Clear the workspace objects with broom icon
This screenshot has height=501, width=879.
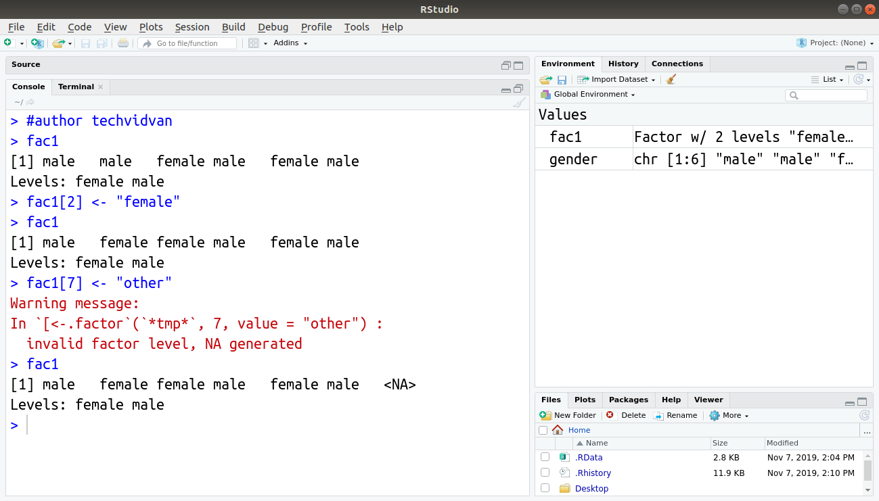[671, 79]
